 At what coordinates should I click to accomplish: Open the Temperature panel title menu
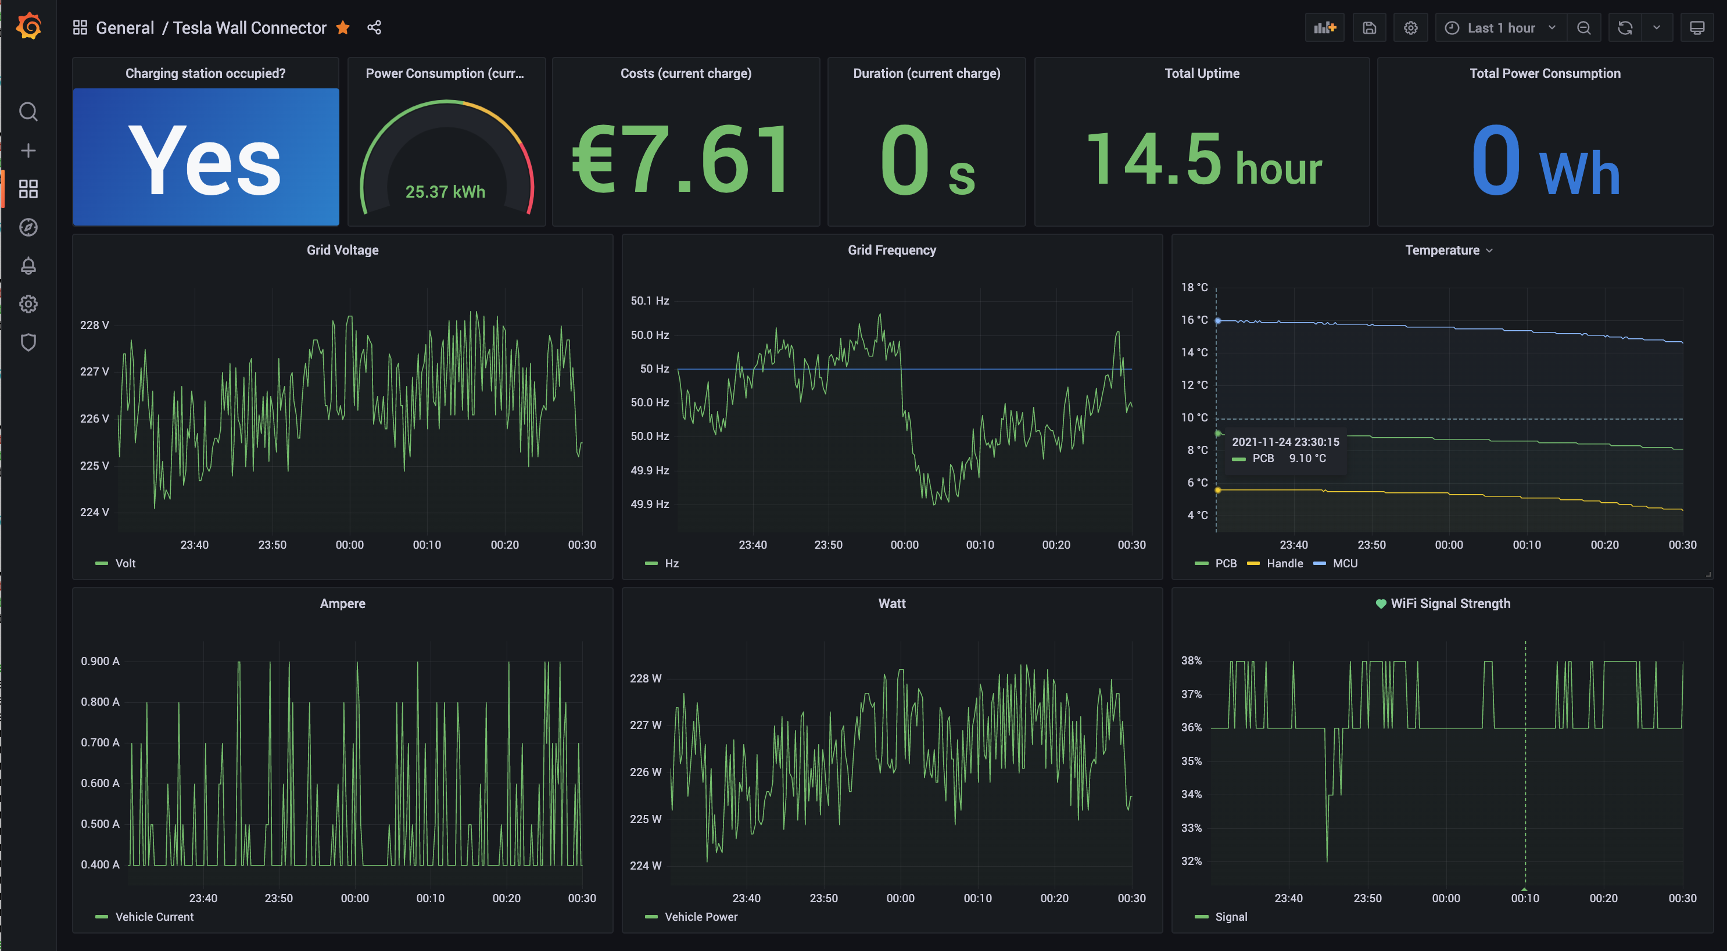[x=1448, y=250]
